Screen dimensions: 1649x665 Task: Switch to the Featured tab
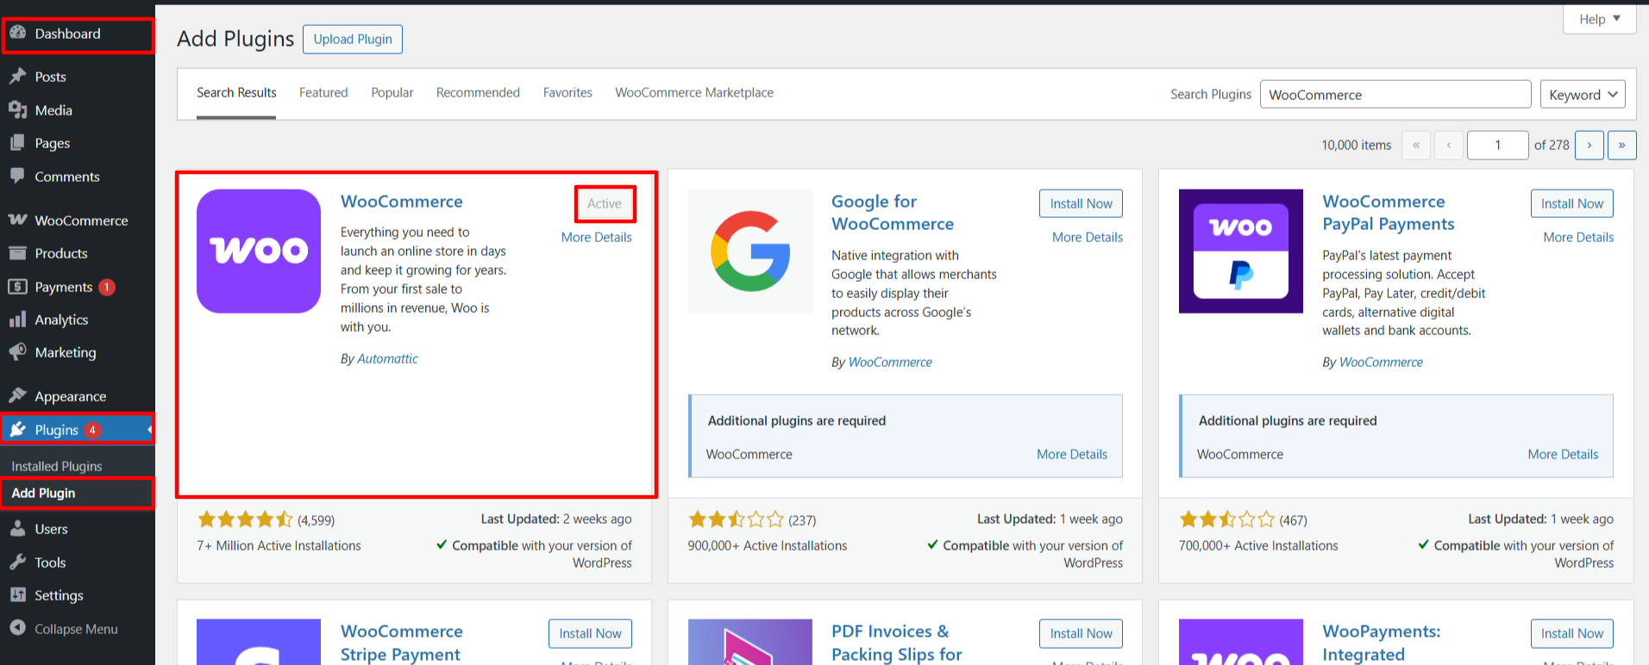(323, 93)
